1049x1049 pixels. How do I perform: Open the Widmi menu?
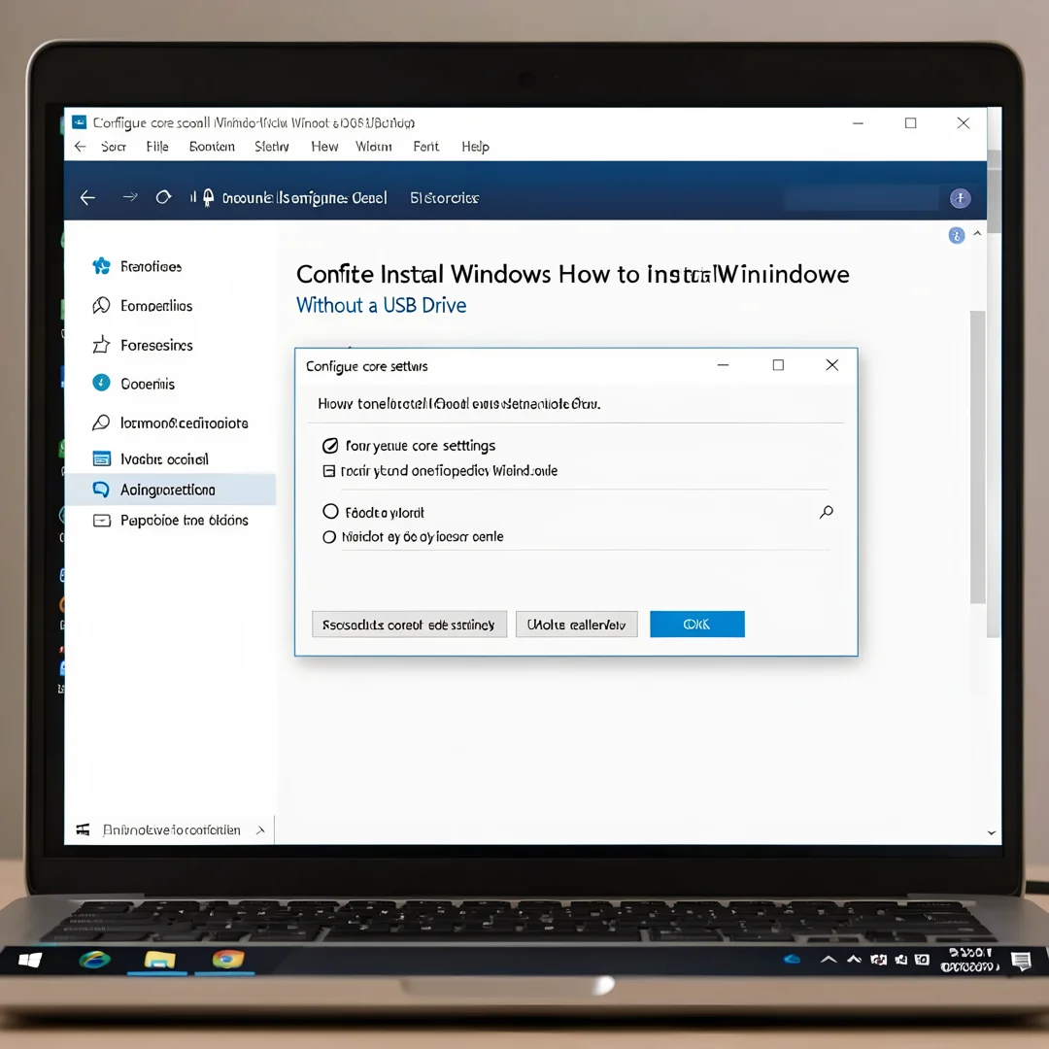click(373, 147)
